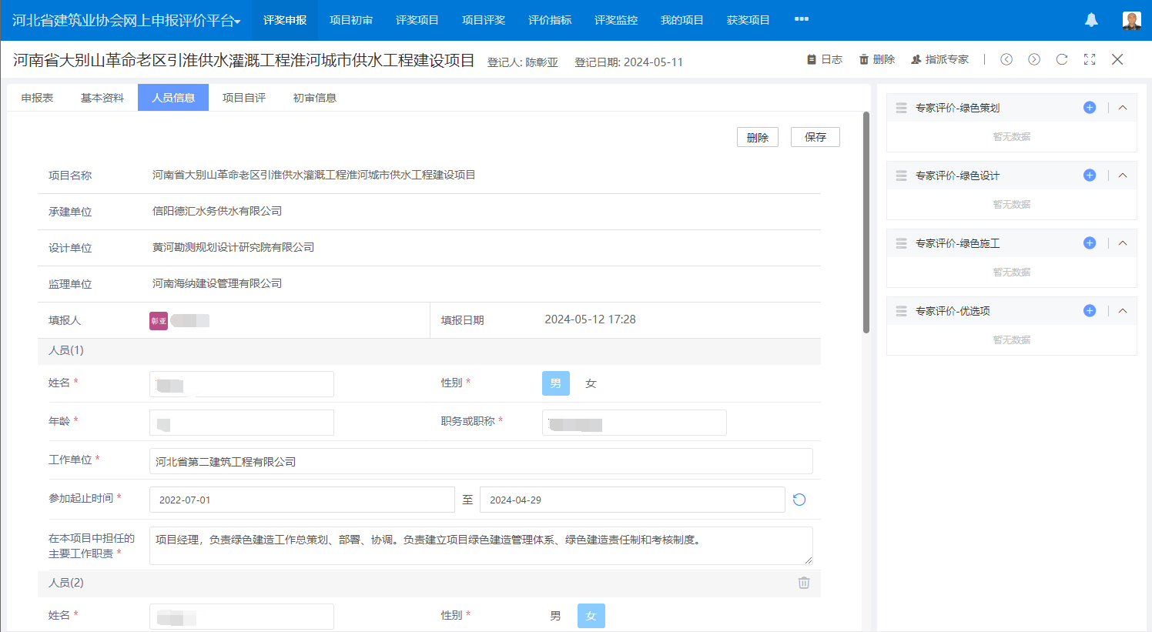Click the 删除 button above form
The height and width of the screenshot is (632, 1152).
click(758, 137)
